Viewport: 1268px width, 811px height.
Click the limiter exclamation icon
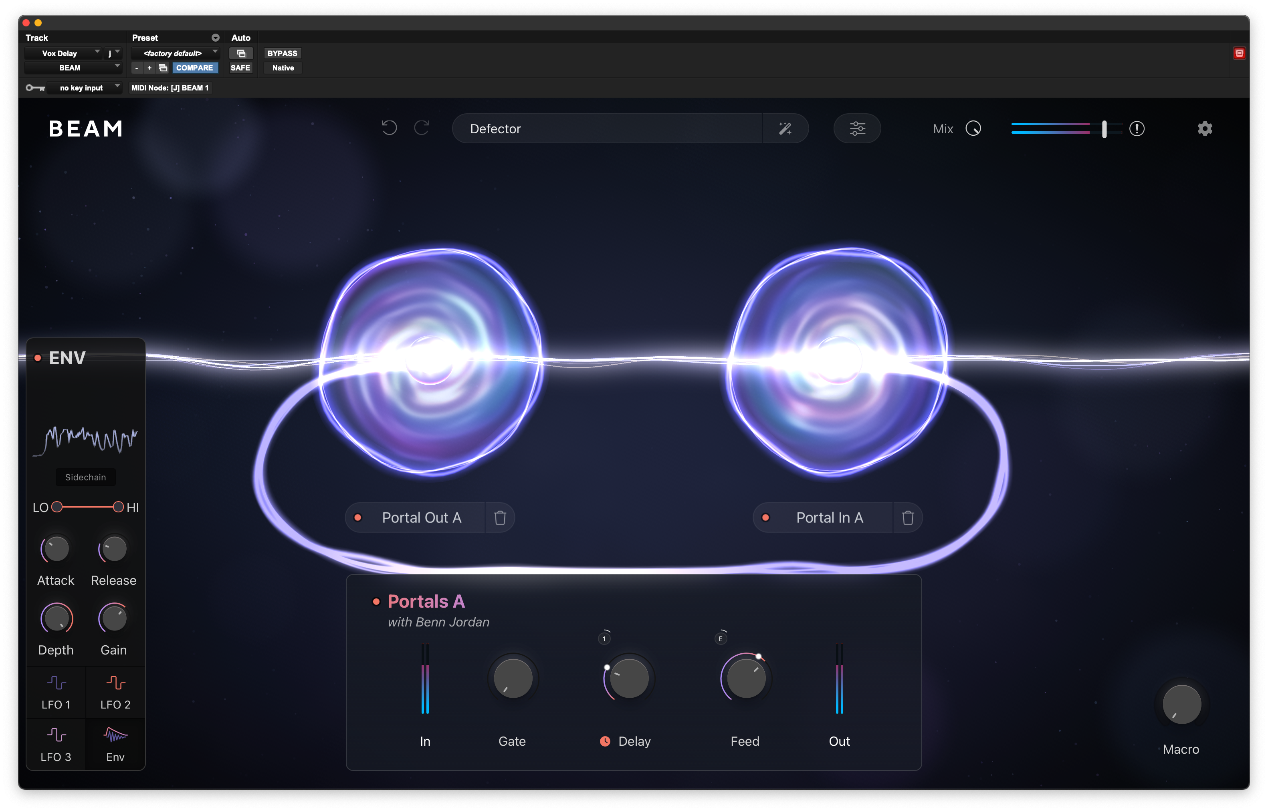[x=1137, y=128]
